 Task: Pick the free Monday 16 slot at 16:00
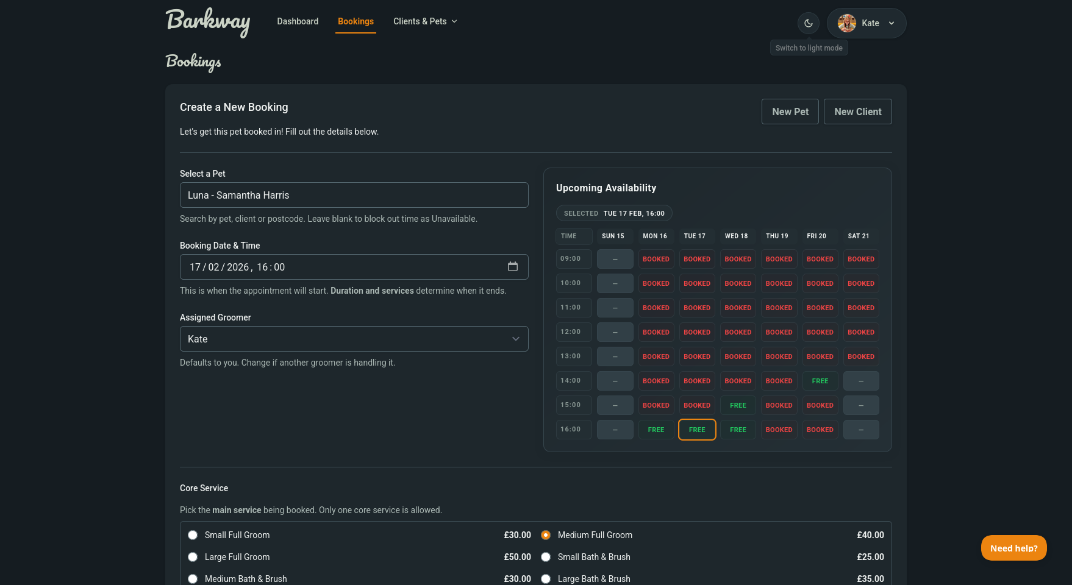[656, 430]
